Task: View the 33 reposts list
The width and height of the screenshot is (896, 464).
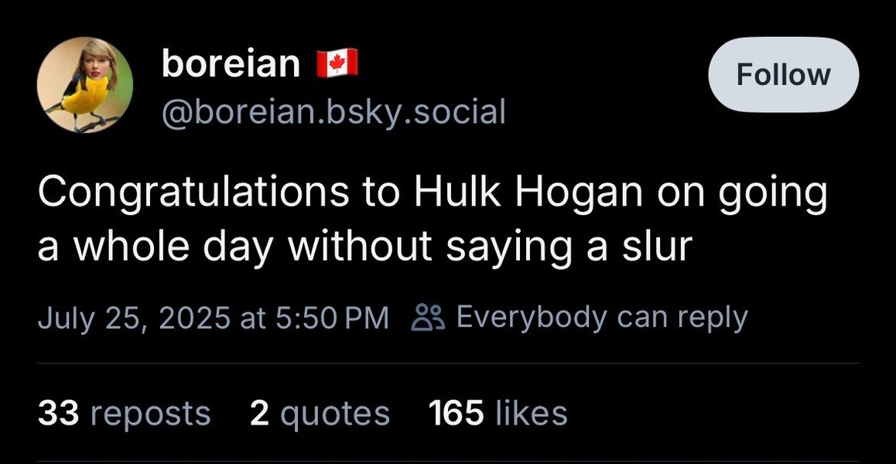Action: tap(124, 413)
